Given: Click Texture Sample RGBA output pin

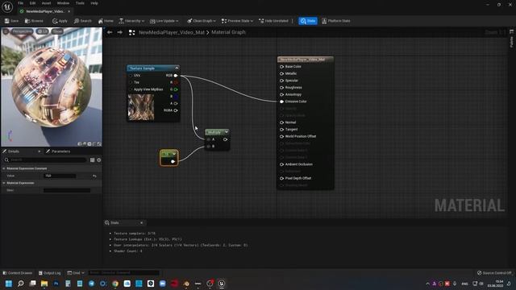Looking at the screenshot, I should click(176, 110).
